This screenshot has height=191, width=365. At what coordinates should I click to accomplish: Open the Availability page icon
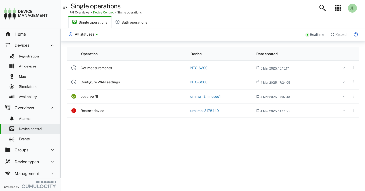(12, 97)
